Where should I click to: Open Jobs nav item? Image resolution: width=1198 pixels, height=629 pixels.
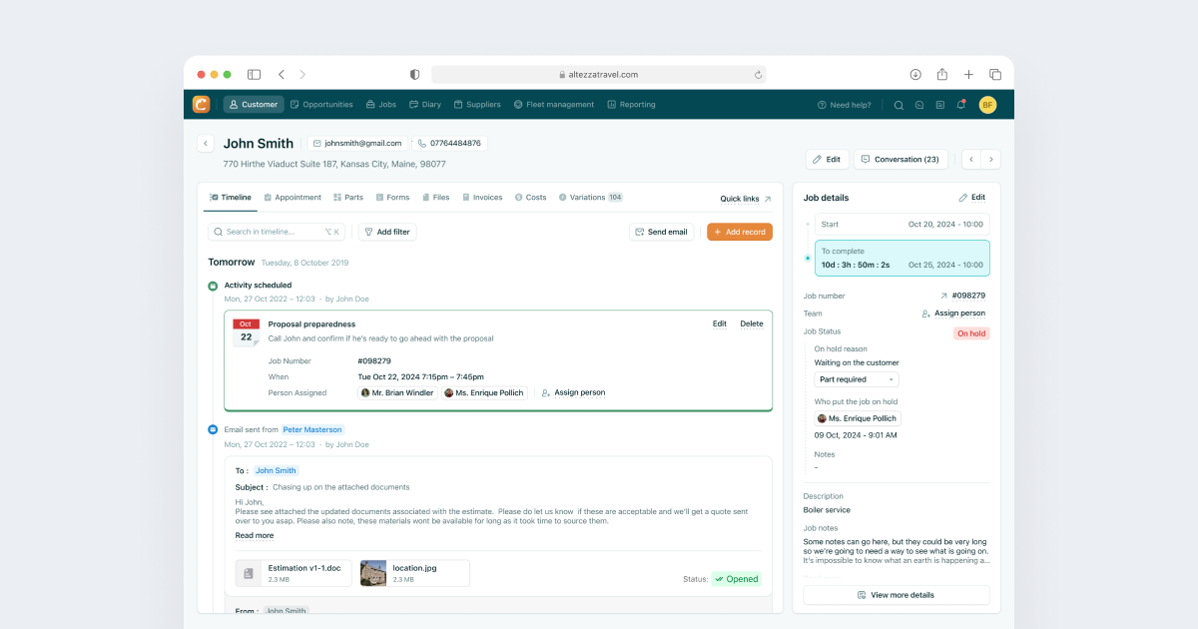[x=381, y=104]
